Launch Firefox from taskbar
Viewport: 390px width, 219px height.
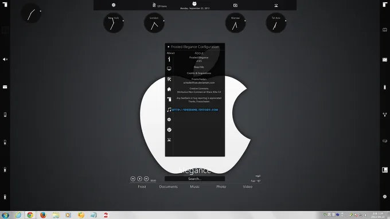(43, 215)
